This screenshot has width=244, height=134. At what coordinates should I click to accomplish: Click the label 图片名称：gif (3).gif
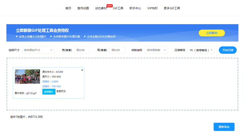[26, 93]
